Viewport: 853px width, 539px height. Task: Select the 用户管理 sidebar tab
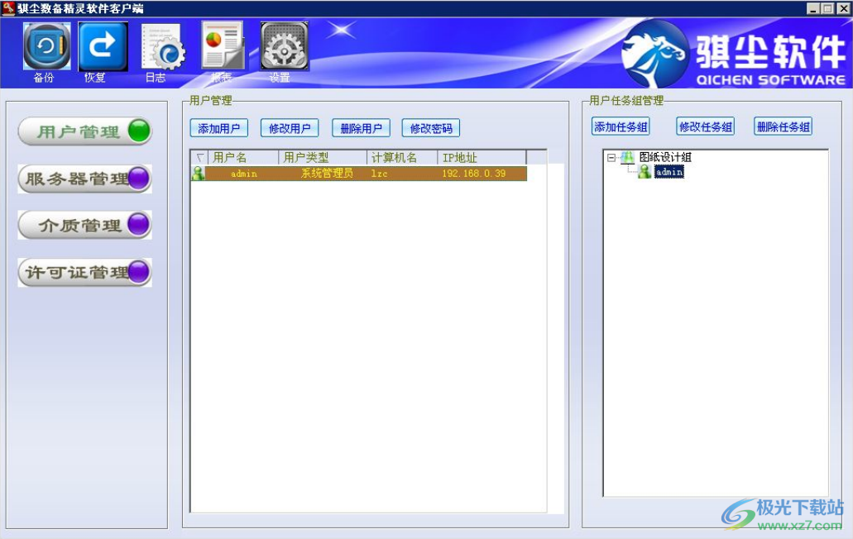[85, 131]
